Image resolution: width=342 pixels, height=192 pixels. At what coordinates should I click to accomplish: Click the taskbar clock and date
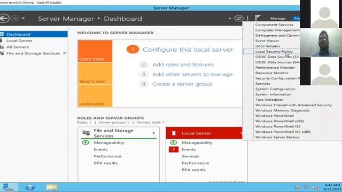click(x=332, y=187)
